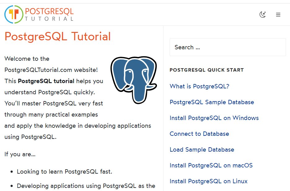The width and height of the screenshot is (290, 191).
Task: Go to 'Install PostgreSQL on macOS'
Action: (211, 165)
